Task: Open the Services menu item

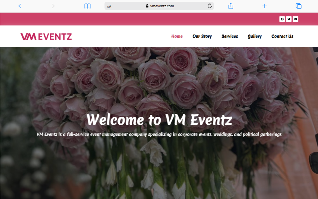Action: point(229,36)
